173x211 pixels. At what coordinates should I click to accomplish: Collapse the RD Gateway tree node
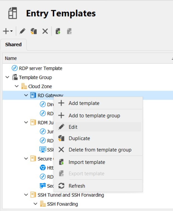[x=26, y=95]
